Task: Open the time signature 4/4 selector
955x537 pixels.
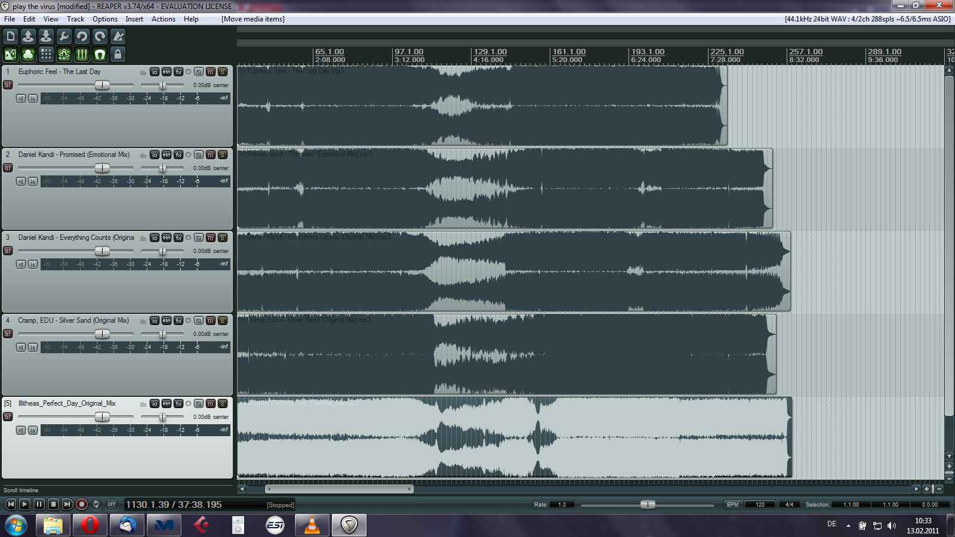Action: [x=789, y=505]
